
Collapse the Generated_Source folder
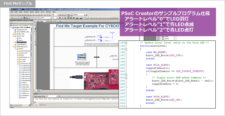[x=13, y=47]
